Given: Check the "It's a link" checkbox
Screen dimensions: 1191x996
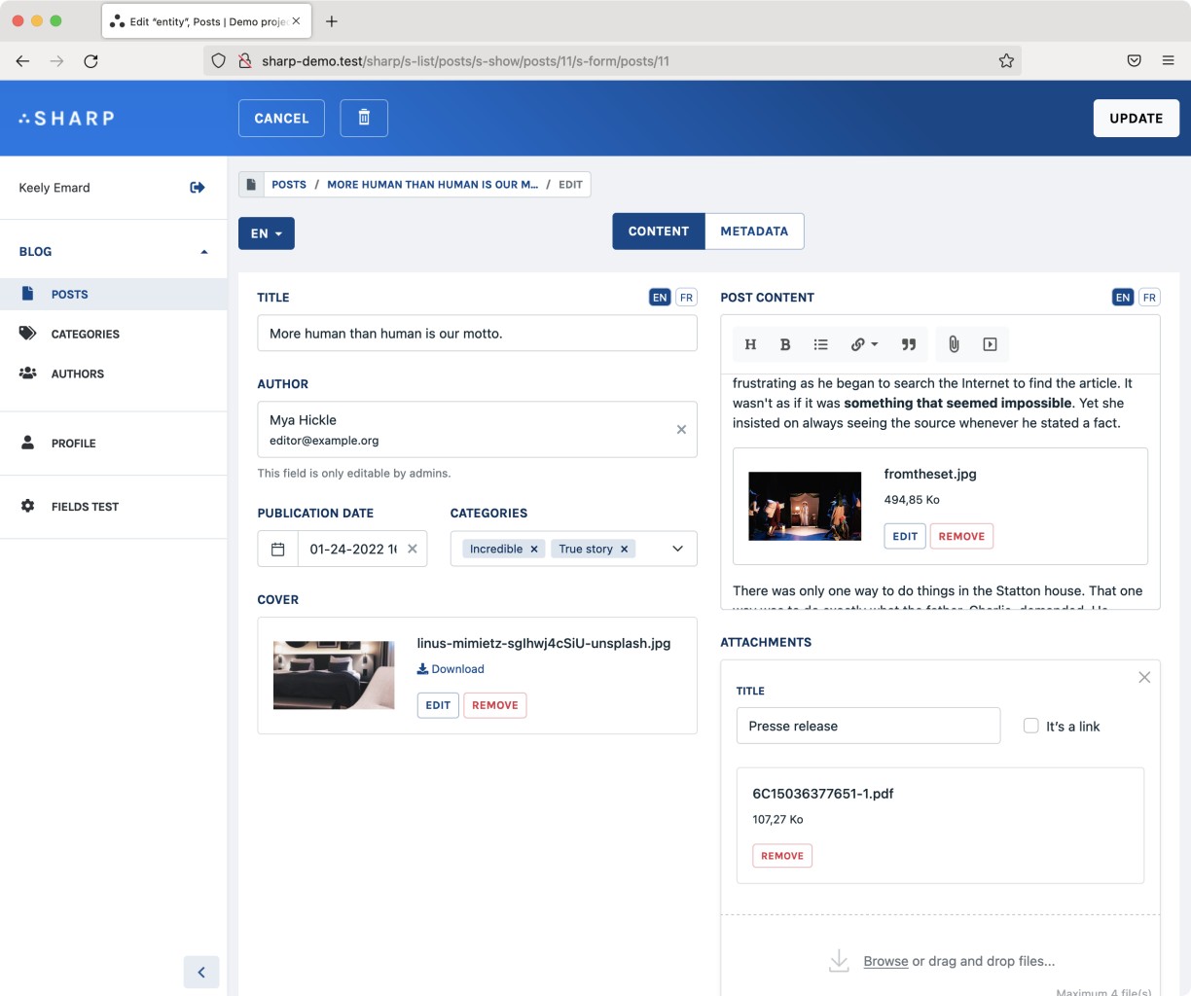Looking at the screenshot, I should point(1031,726).
